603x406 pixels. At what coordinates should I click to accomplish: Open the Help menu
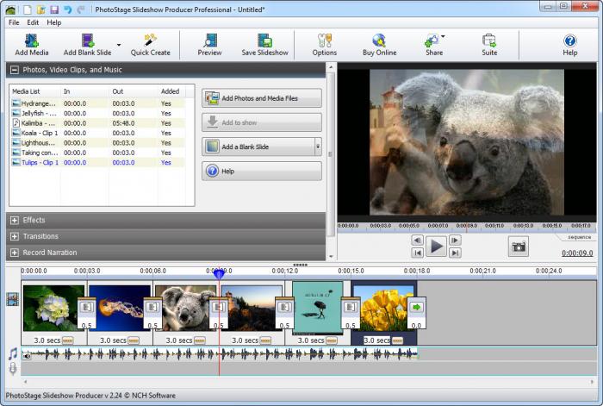point(53,22)
